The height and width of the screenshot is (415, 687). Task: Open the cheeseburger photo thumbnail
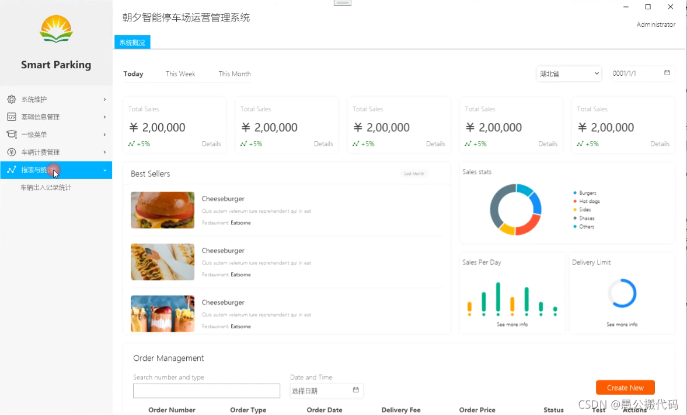coord(162,210)
